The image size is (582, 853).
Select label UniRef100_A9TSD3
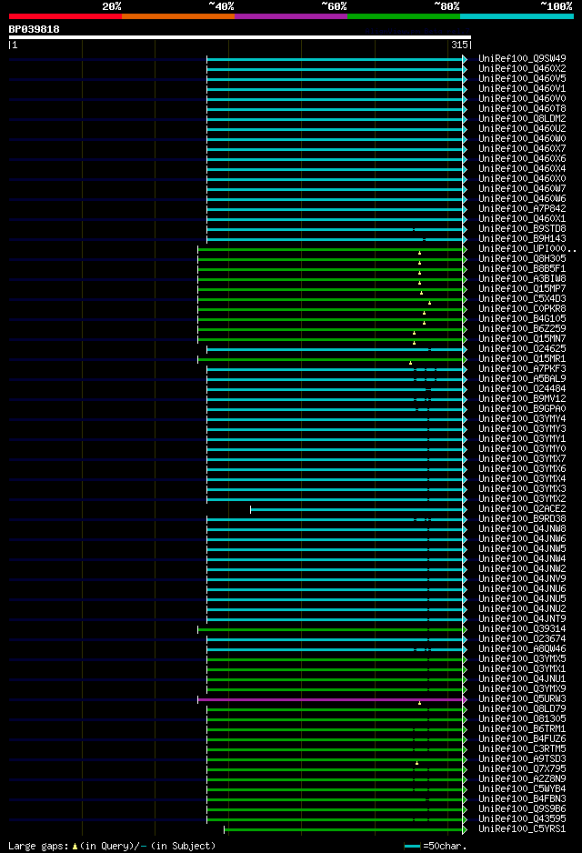522,759
